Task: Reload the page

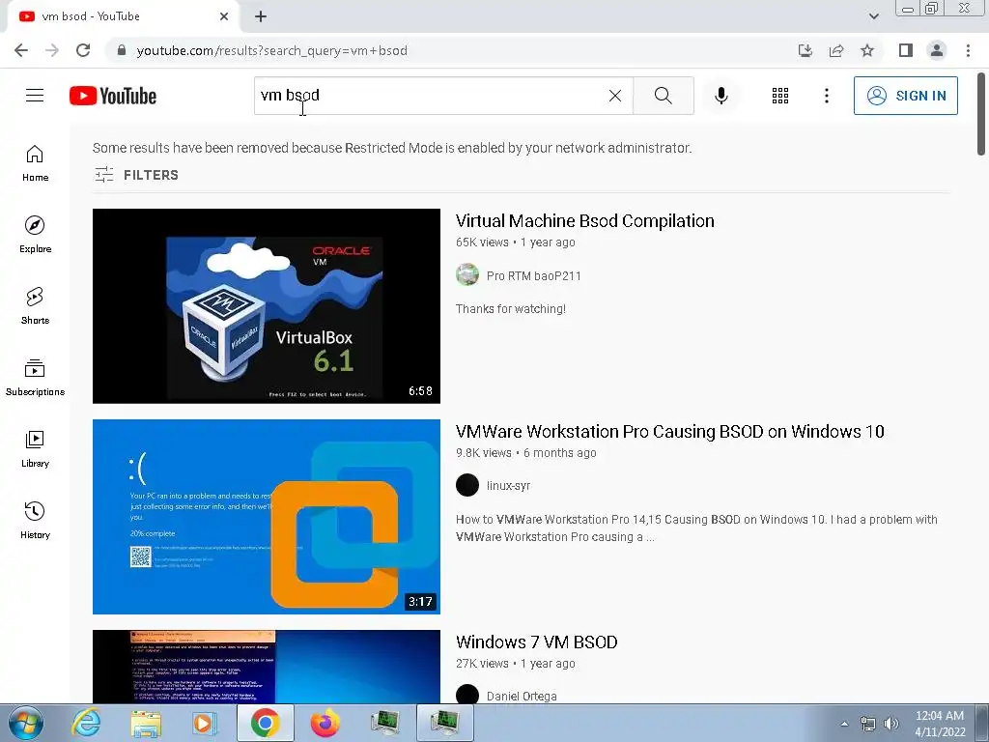Action: [83, 50]
